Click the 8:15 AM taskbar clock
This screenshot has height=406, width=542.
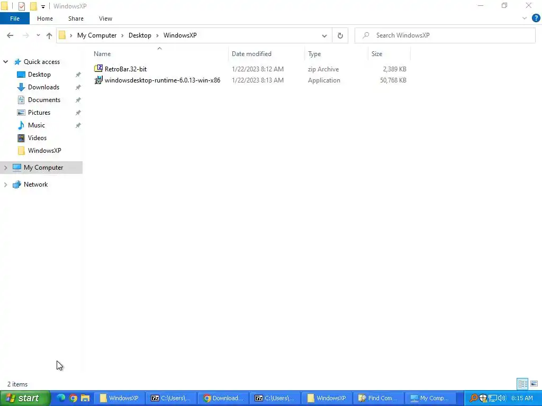click(522, 398)
